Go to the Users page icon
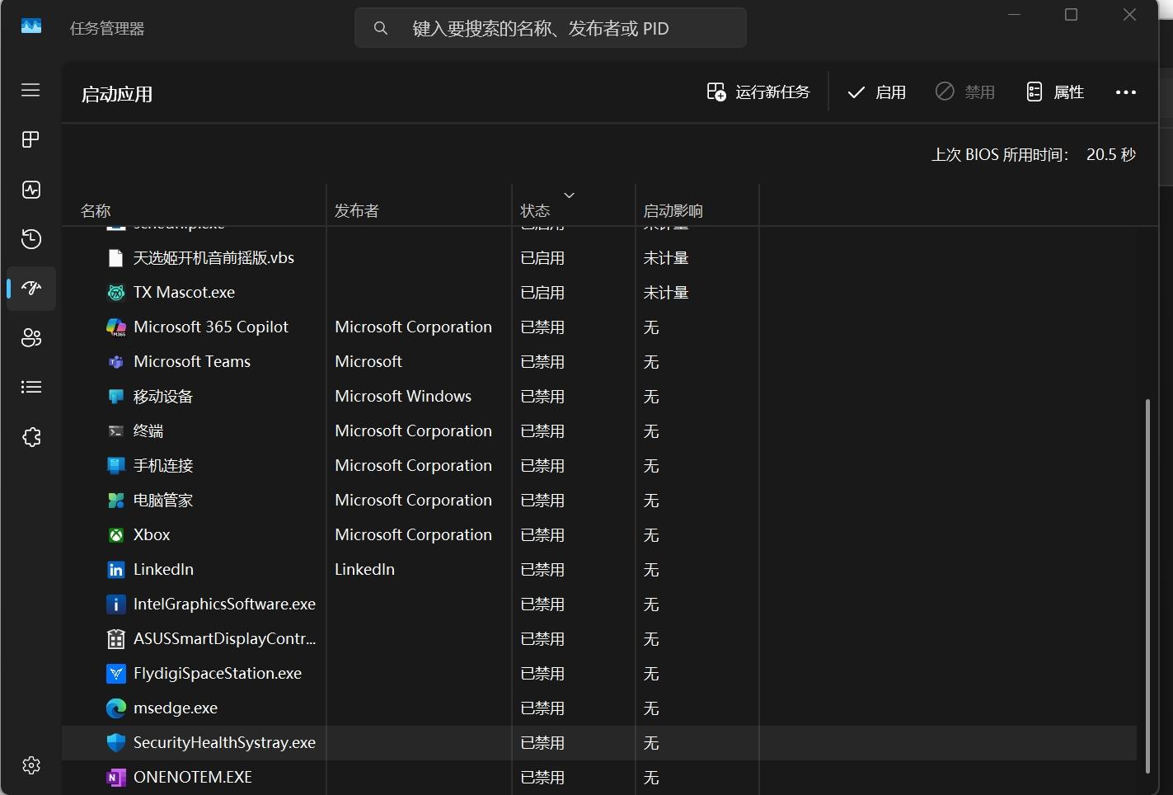The width and height of the screenshot is (1173, 795). pyautogui.click(x=30, y=337)
